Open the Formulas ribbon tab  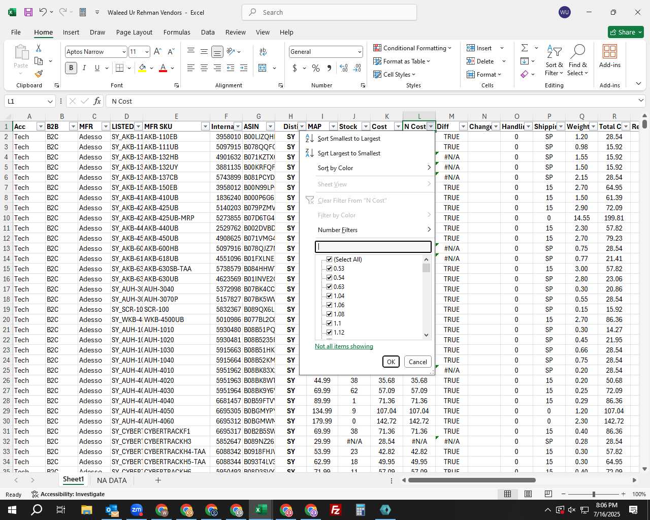[177, 32]
